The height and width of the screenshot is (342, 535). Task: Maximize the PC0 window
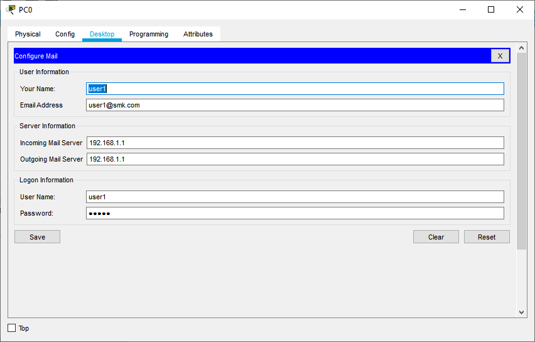pos(491,9)
